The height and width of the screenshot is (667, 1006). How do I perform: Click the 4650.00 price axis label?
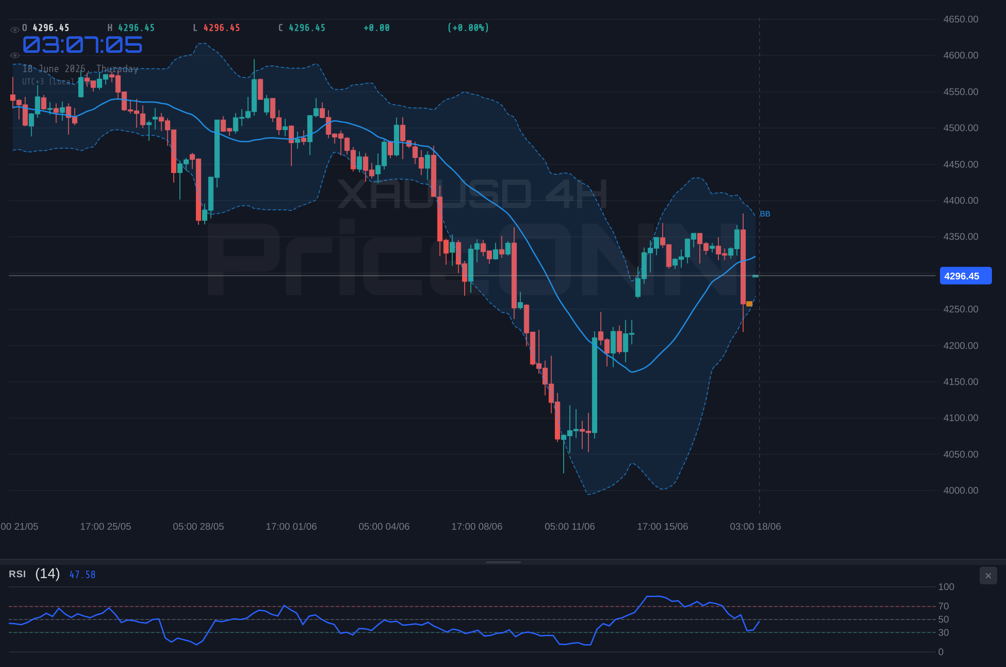961,19
